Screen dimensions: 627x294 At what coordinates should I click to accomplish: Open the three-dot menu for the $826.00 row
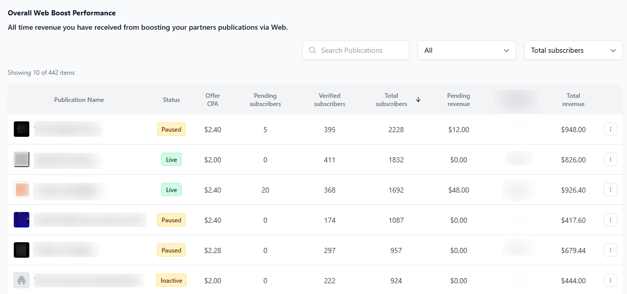pos(610,160)
